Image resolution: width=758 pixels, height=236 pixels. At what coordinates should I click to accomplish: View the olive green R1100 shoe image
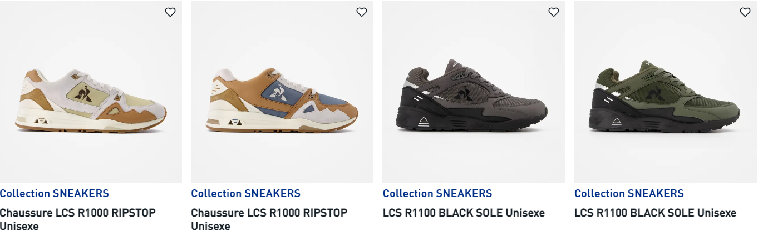(666, 92)
